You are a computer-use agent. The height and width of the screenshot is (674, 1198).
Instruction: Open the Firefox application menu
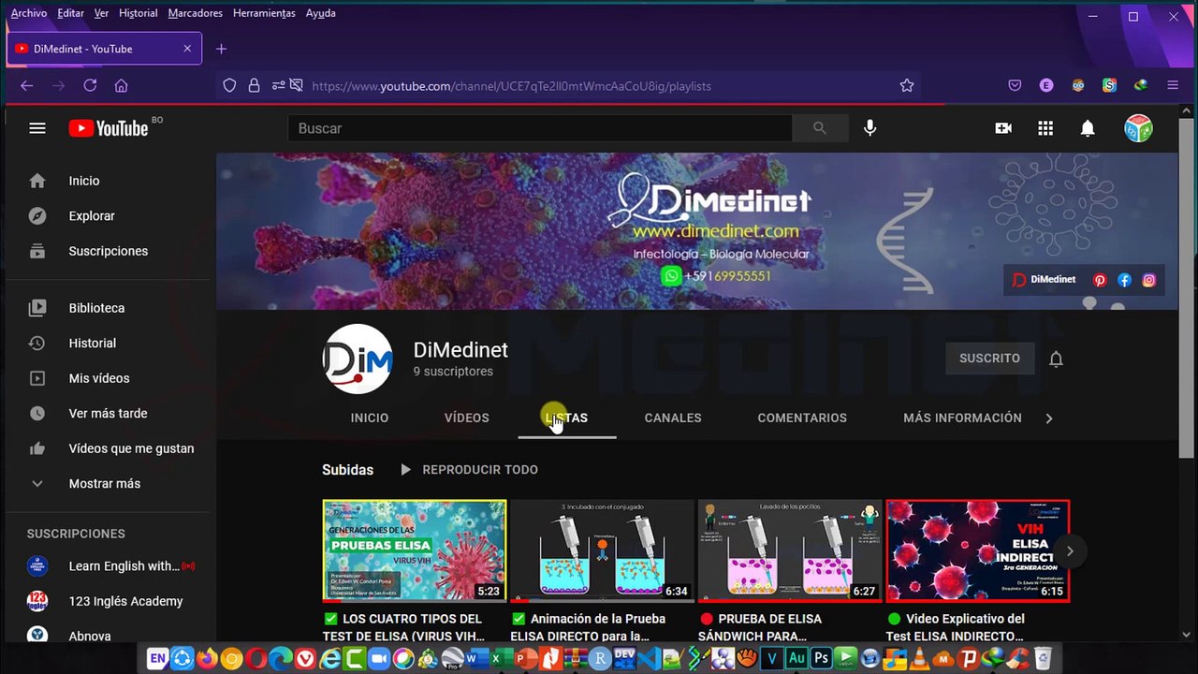pos(1173,85)
